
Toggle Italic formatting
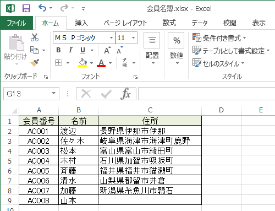tap(70, 50)
